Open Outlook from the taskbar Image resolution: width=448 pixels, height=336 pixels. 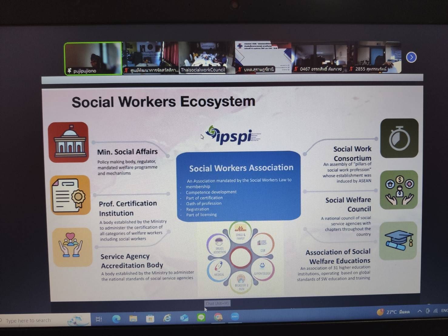184,318
